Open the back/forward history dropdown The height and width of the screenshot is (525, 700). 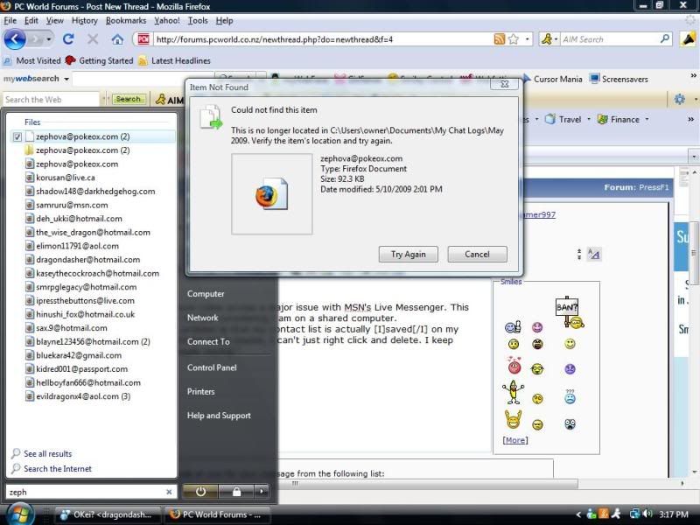pyautogui.click(x=47, y=39)
